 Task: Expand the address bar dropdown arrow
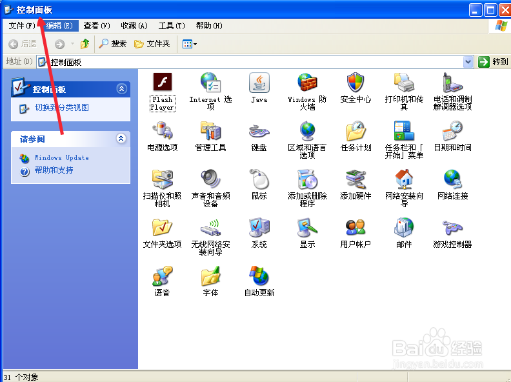click(x=468, y=62)
